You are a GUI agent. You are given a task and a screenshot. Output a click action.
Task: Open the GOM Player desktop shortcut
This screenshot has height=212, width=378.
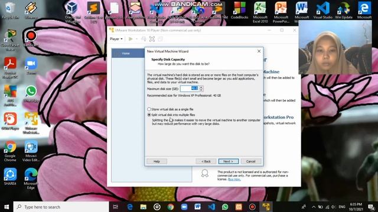pyautogui.click(x=10, y=121)
